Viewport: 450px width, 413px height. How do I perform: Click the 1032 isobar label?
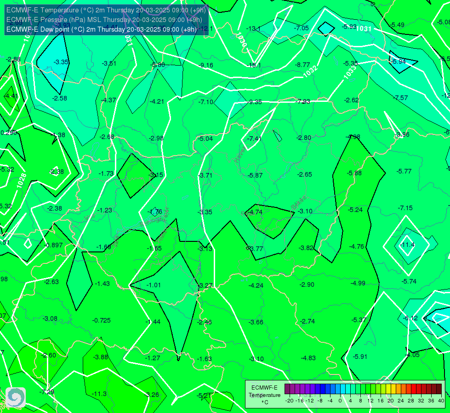311,71
